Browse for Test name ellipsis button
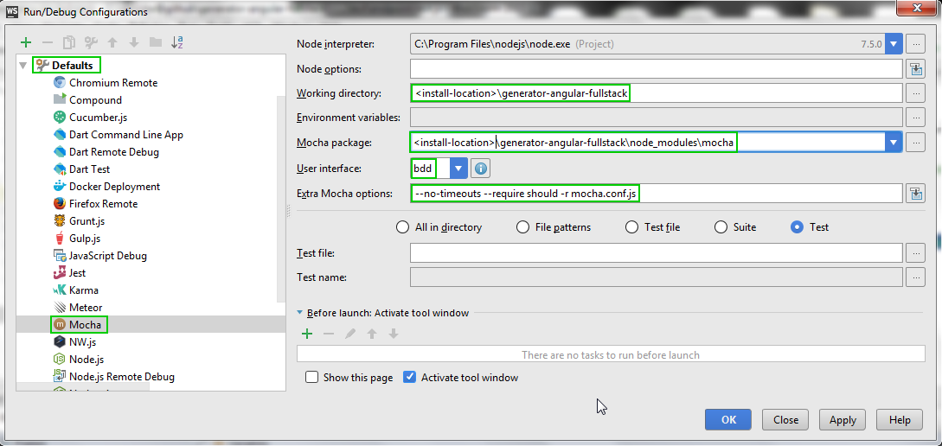This screenshot has height=446, width=942. (915, 277)
